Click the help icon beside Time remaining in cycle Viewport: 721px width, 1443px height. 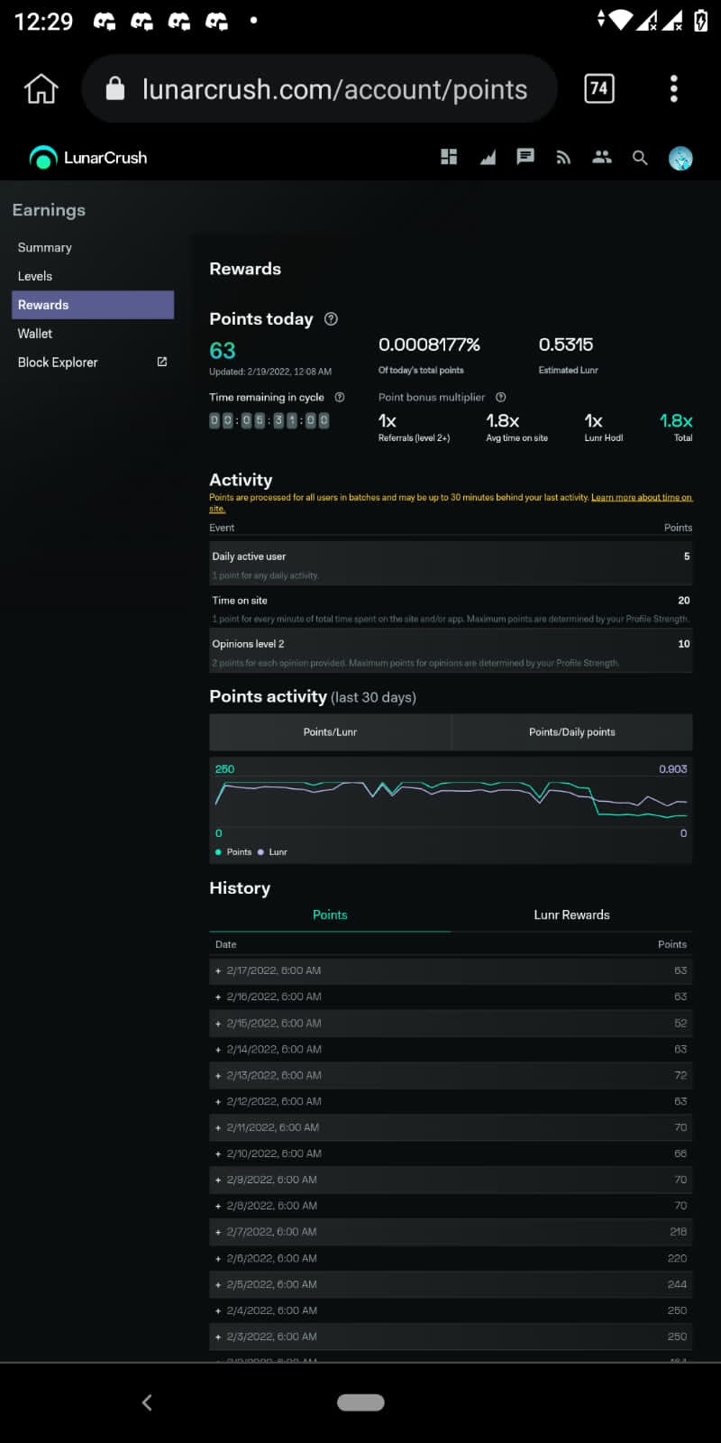[x=340, y=397]
